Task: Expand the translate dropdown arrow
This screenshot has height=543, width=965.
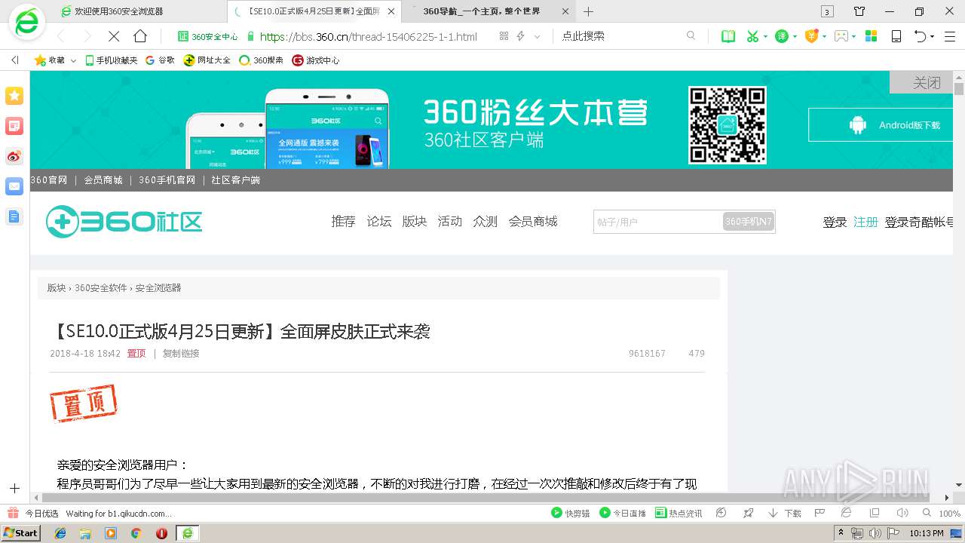Action: click(x=795, y=36)
